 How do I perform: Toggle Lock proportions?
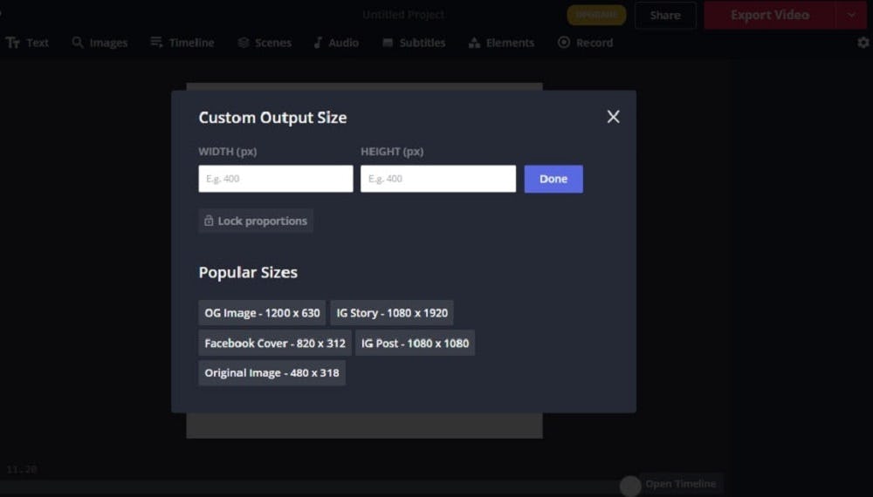click(x=255, y=221)
